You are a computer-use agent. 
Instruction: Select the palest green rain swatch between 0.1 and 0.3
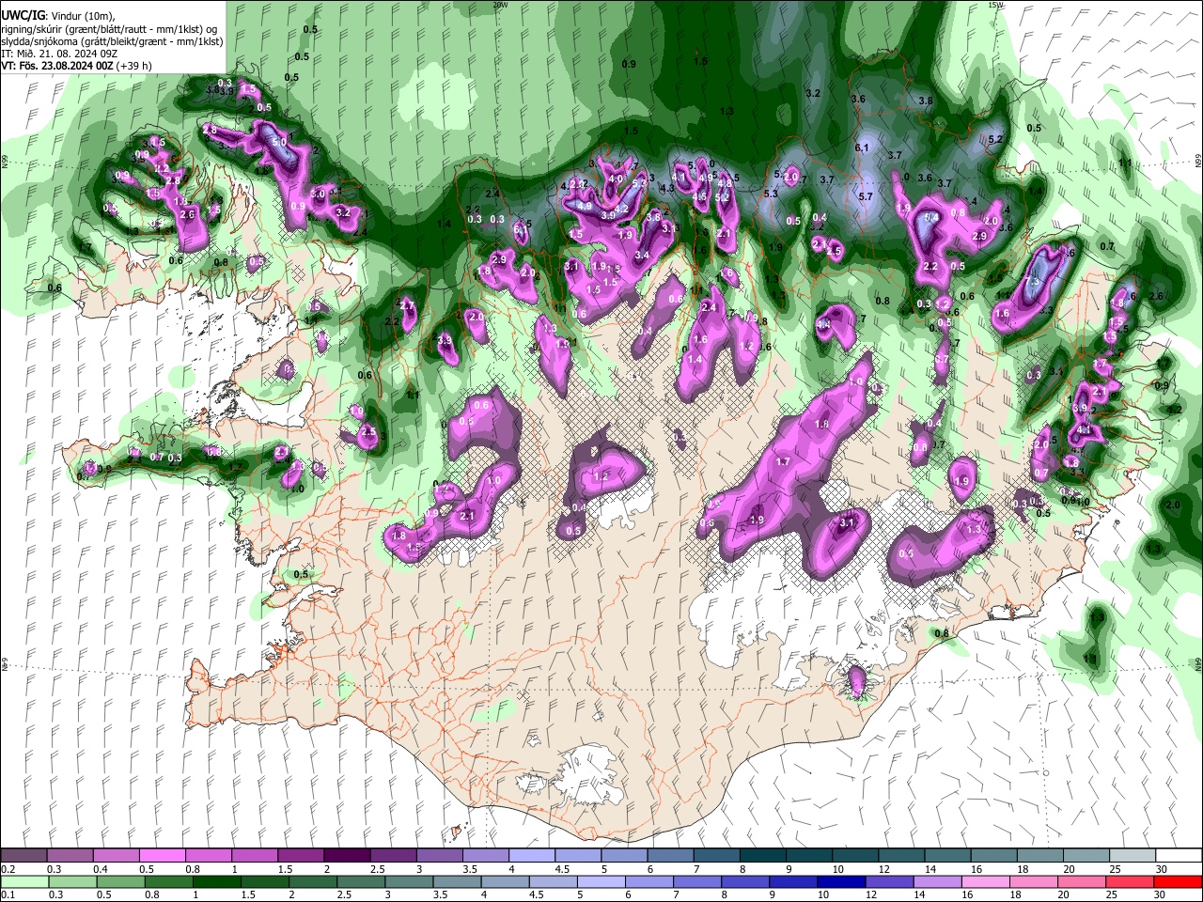click(23, 881)
